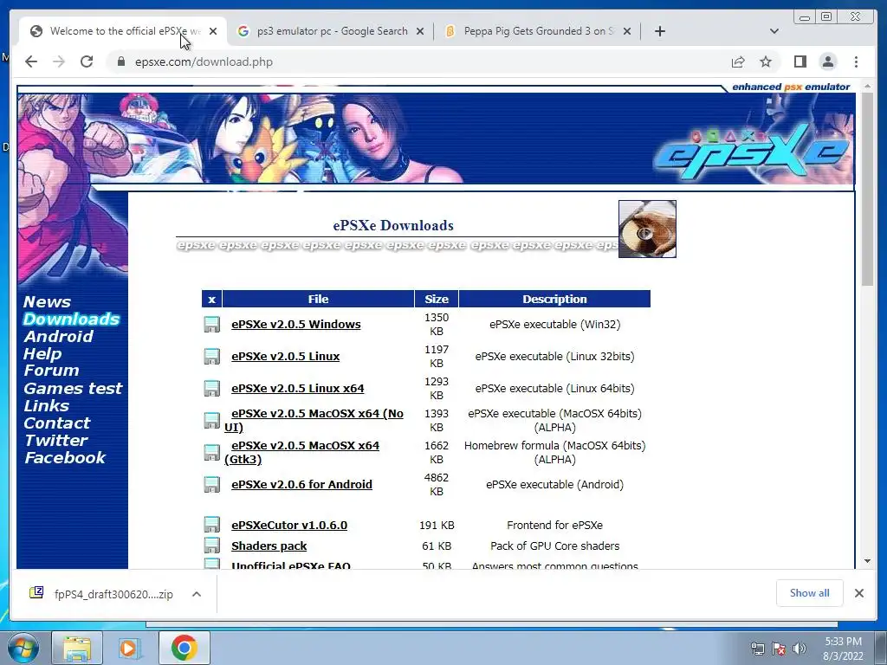This screenshot has height=665, width=887.
Task: Click the speaker volume tray icon
Action: [800, 649]
